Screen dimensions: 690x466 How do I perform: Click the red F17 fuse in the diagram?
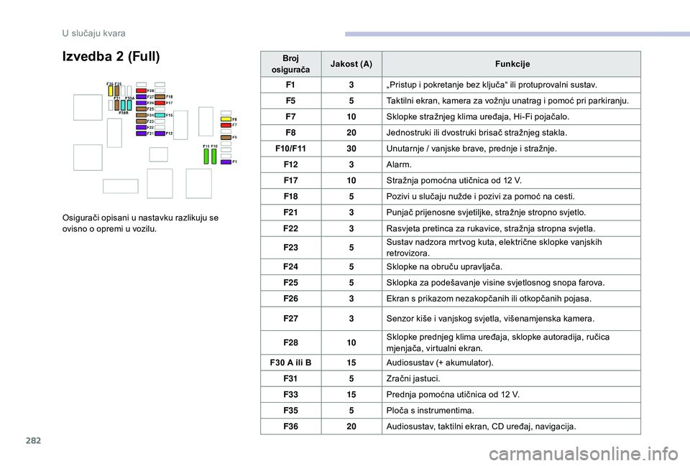[x=160, y=103]
